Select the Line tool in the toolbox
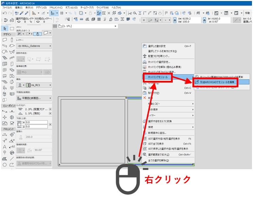The width and height of the screenshot is (254, 197). coord(12,159)
